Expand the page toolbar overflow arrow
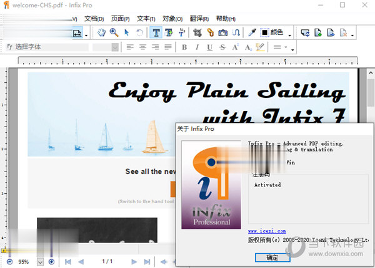 pos(352,36)
